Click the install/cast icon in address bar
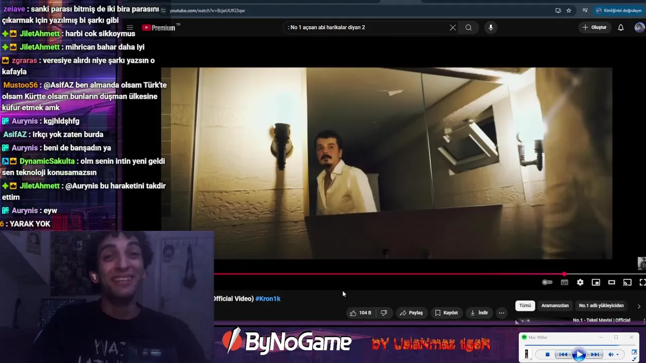 (x=558, y=11)
